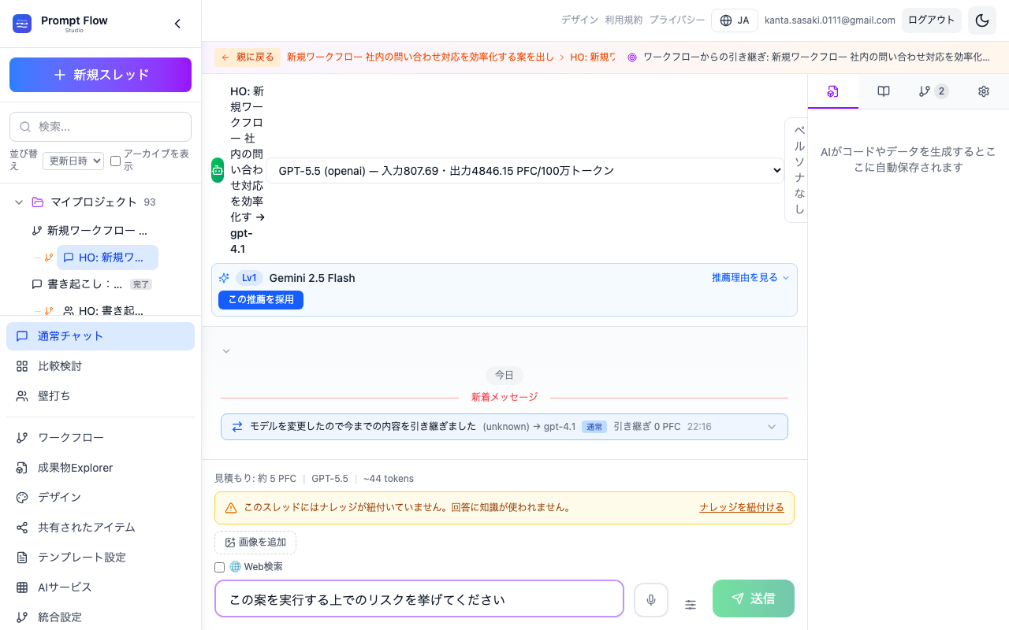Click この推薦を採用 button
Screen dimensions: 1009x630
(261, 299)
